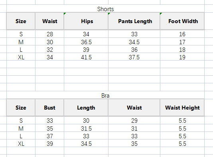Select the Bra title cell
This screenshot has height=157, width=213.
(x=105, y=96)
